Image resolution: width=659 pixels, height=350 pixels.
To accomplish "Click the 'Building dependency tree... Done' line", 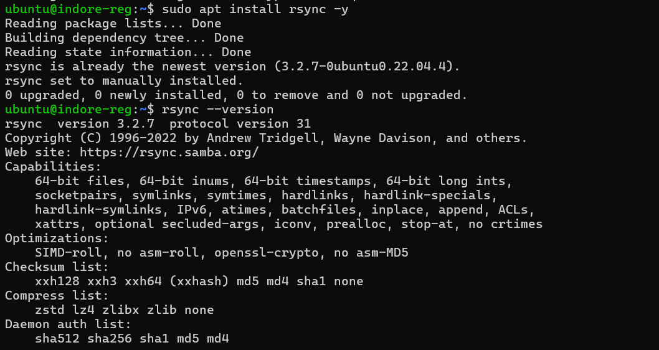I will point(124,38).
